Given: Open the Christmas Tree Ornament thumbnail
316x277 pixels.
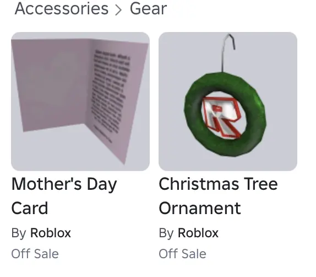Looking at the screenshot, I should pyautogui.click(x=228, y=102).
